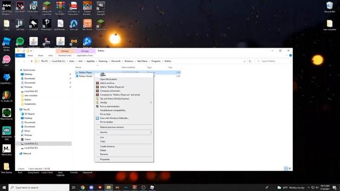Click the Windows Start button

[x=4, y=187]
